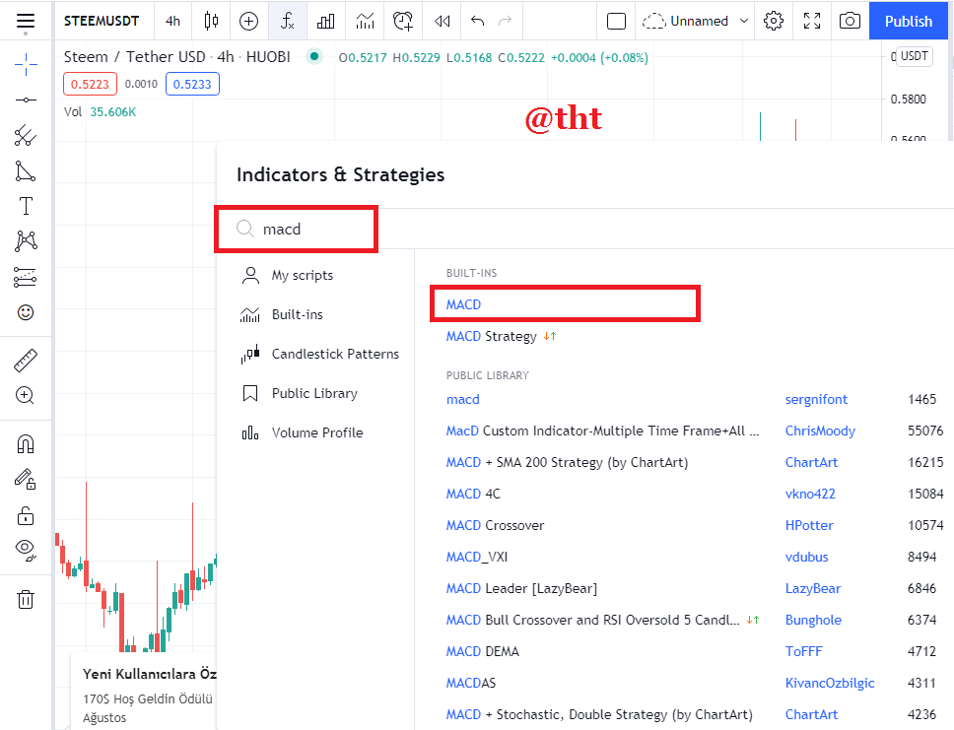Click the Vol 35.606K volume legend
954x730 pixels.
point(100,112)
